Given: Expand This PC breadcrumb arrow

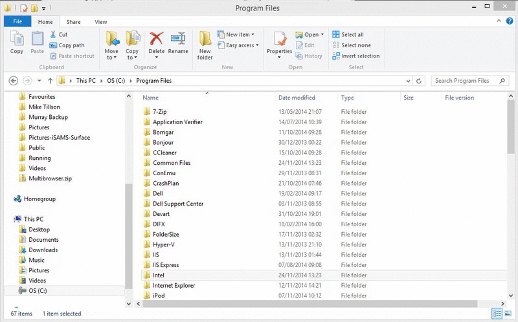Looking at the screenshot, I should [x=101, y=81].
